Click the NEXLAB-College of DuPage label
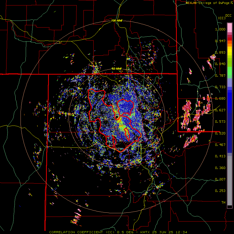This screenshot has height=234, width=234. point(208,3)
